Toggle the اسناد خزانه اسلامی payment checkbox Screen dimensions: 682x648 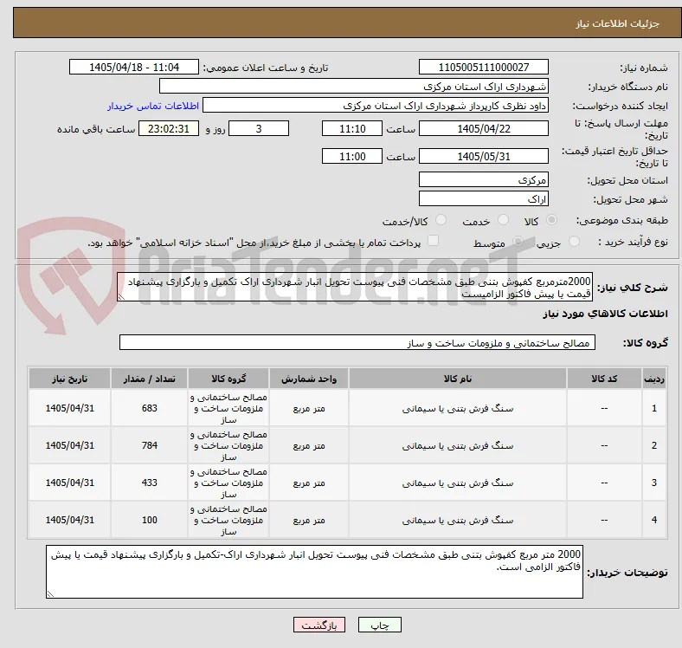point(434,241)
